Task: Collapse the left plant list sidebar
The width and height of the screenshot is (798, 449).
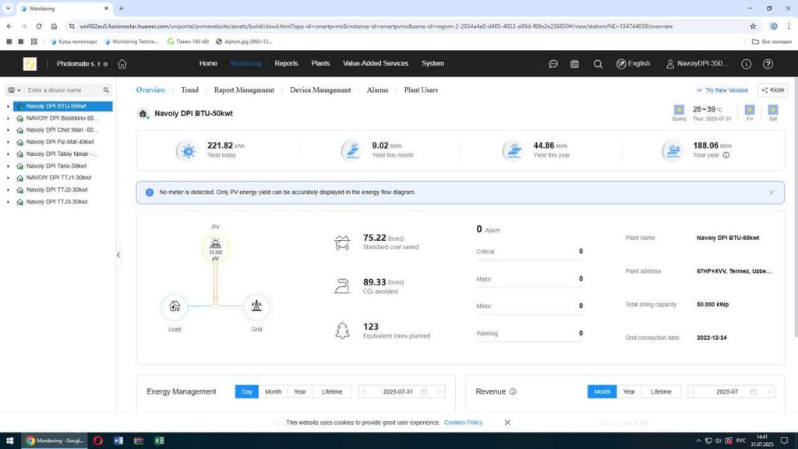Action: tap(118, 255)
